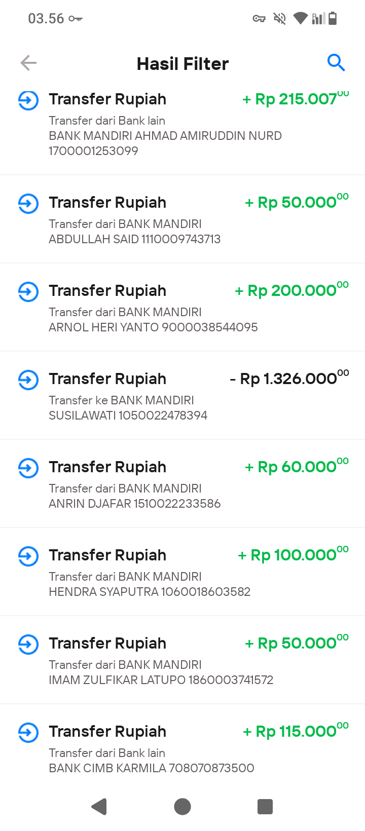Tap Android home circle button

click(x=182, y=806)
